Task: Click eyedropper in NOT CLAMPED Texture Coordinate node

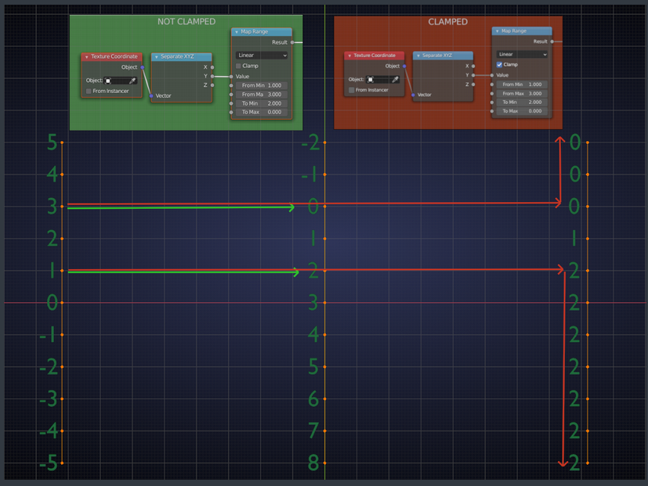Action: click(132, 81)
